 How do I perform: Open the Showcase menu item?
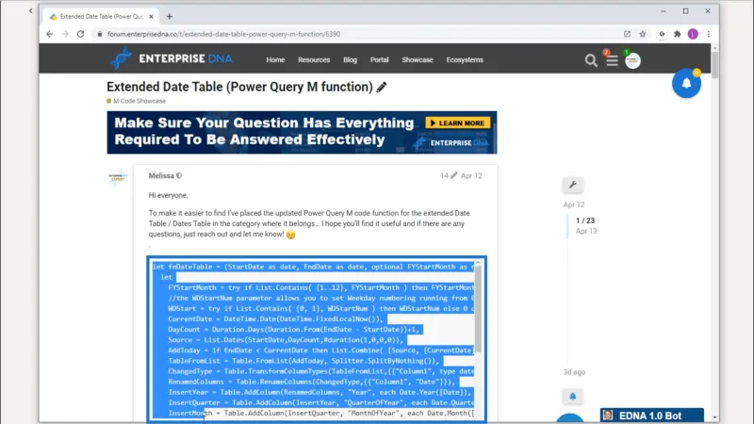click(418, 60)
